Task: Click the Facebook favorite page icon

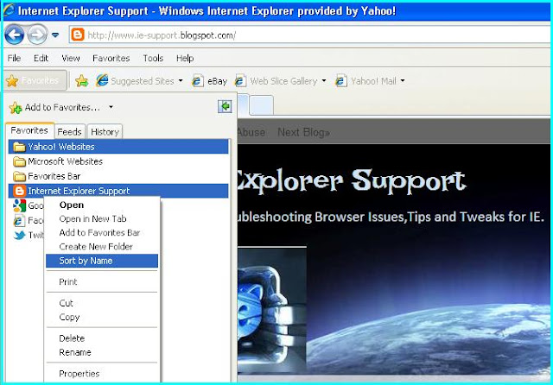Action: (x=19, y=220)
